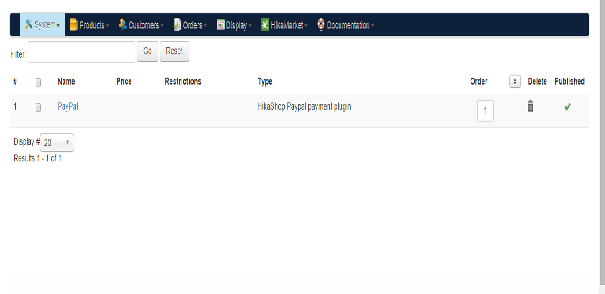Click the Go filter button

tap(147, 51)
